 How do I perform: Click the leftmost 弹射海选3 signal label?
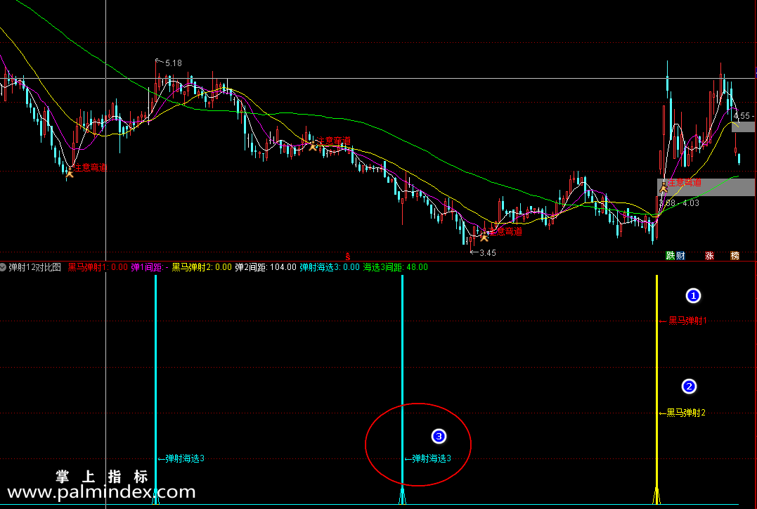pyautogui.click(x=185, y=459)
